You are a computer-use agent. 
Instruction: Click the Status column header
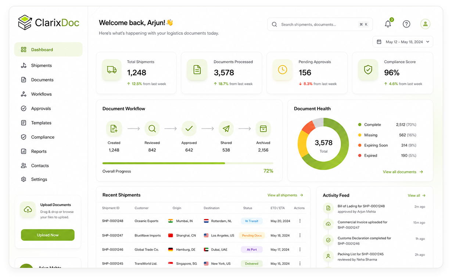tap(248, 208)
